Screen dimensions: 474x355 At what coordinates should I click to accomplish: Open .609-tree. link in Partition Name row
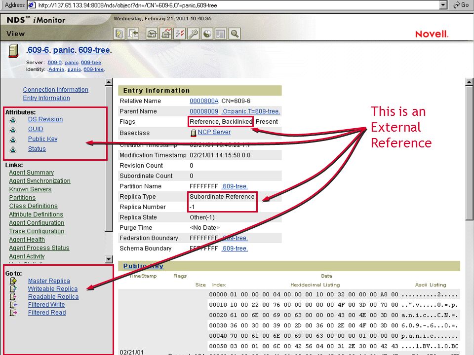[x=235, y=186]
